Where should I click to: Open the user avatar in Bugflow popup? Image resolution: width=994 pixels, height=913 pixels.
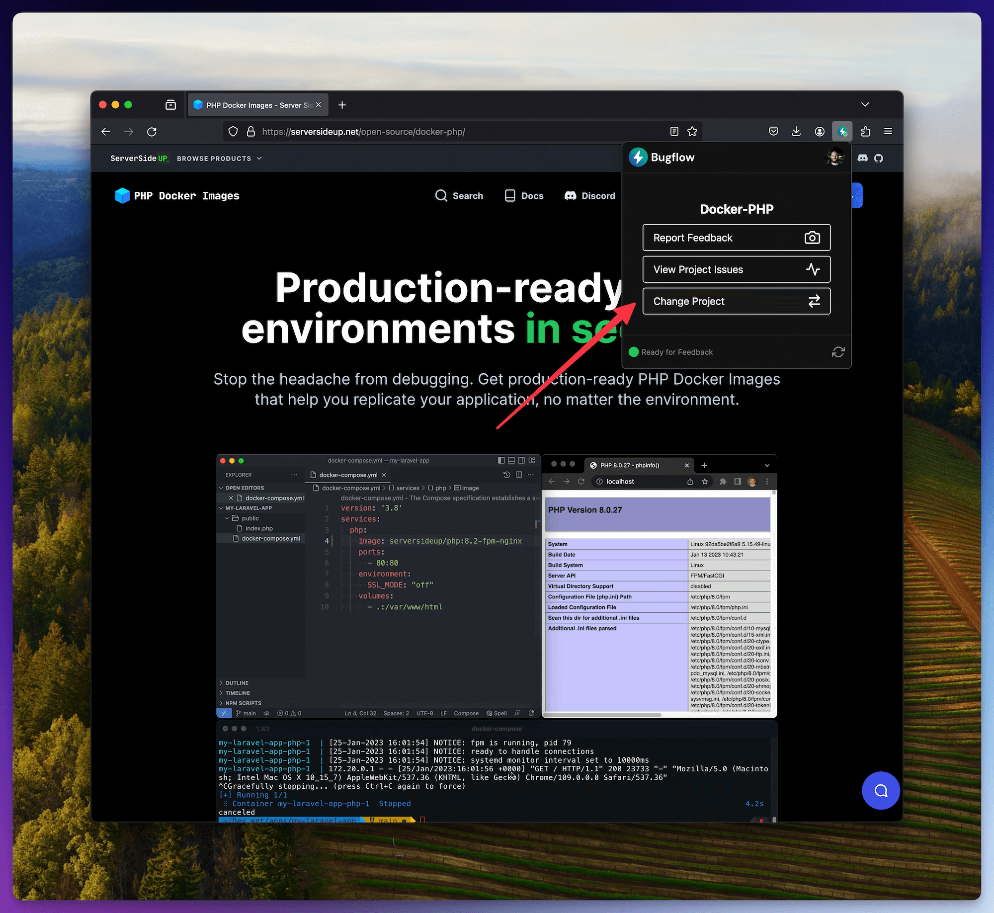834,157
